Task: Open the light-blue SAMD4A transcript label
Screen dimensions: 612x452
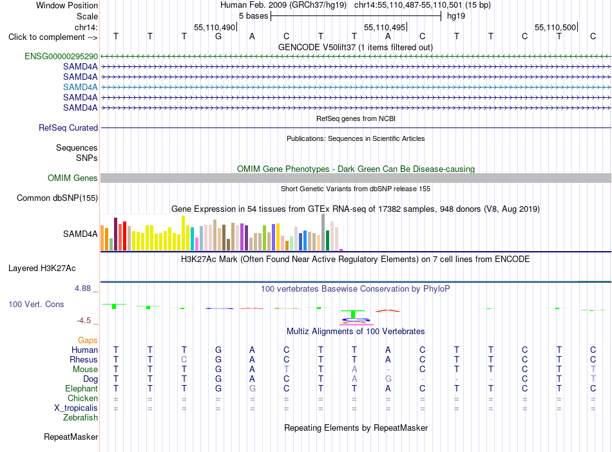Action: click(81, 87)
